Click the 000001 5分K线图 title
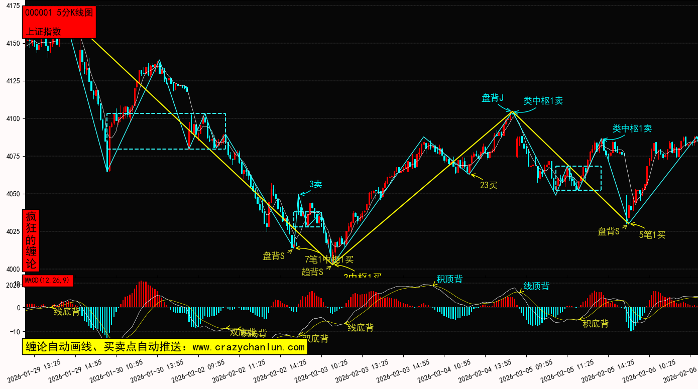This screenshot has height=389, width=698. [x=59, y=13]
